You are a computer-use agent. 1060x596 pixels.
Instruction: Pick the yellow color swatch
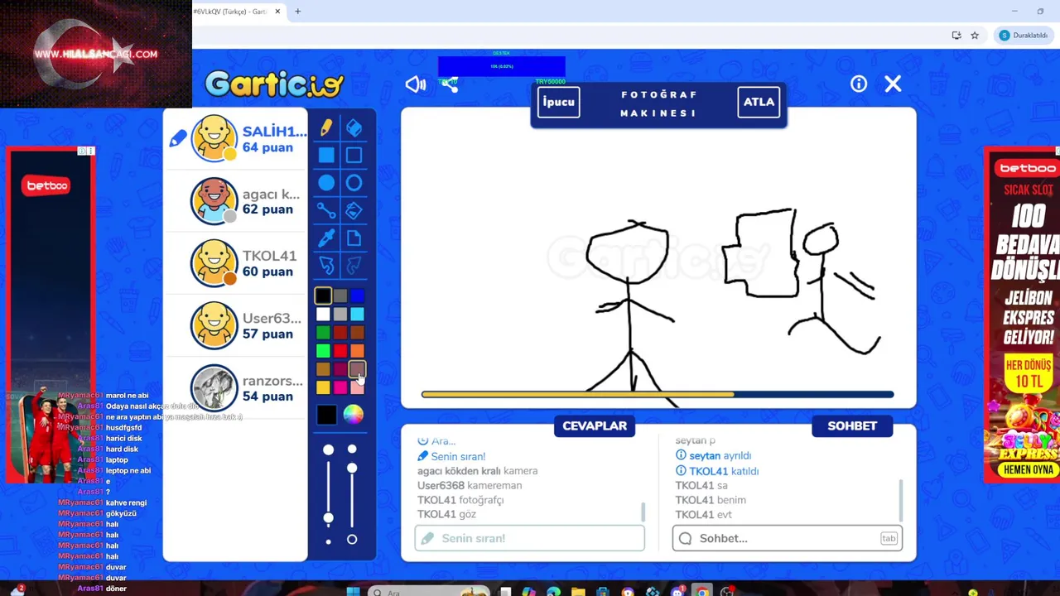click(x=323, y=387)
